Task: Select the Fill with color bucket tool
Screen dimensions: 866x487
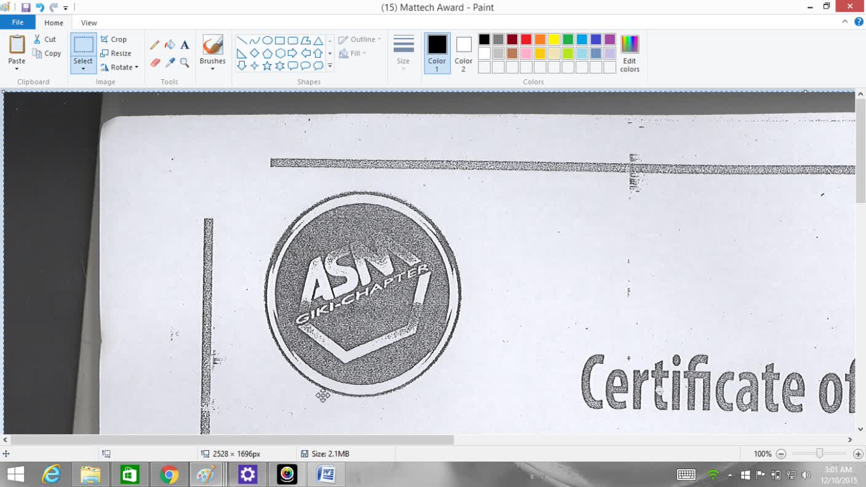Action: [170, 45]
